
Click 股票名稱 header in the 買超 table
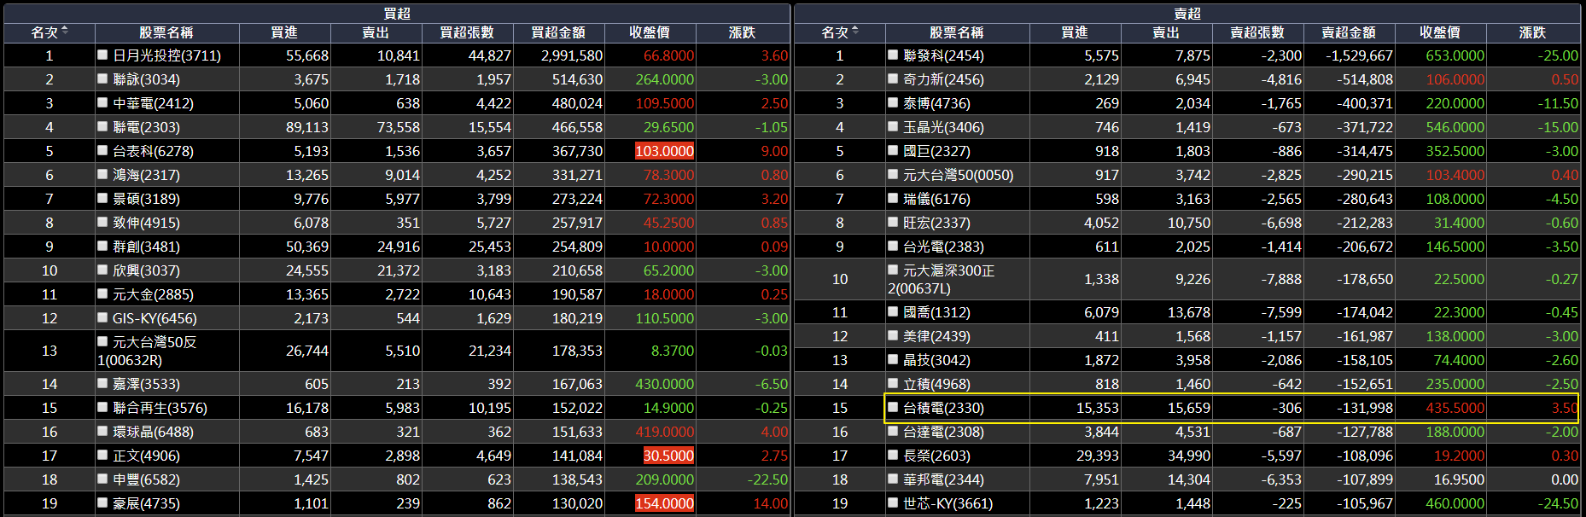click(166, 32)
